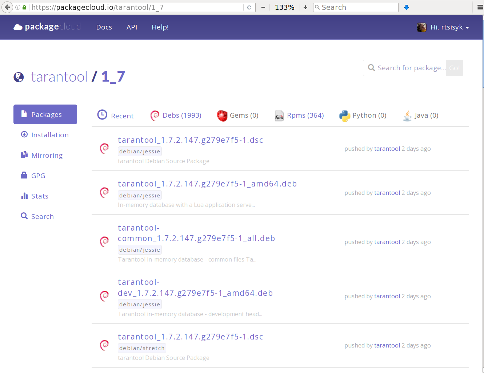The image size is (484, 373).
Task: Click the ruby Gems icon
Action: [x=222, y=115]
